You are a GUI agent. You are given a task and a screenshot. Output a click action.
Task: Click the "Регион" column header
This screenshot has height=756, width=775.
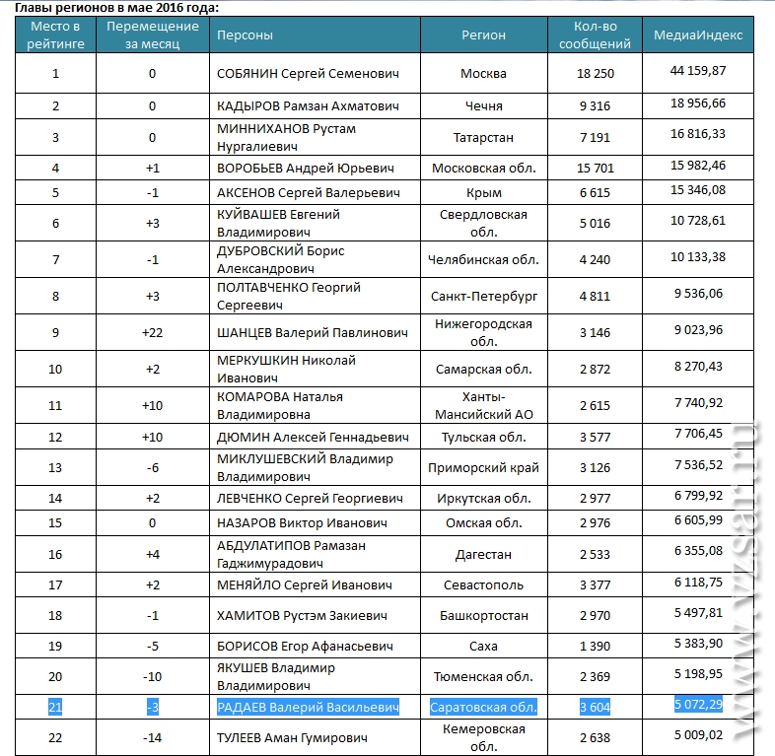click(x=484, y=35)
